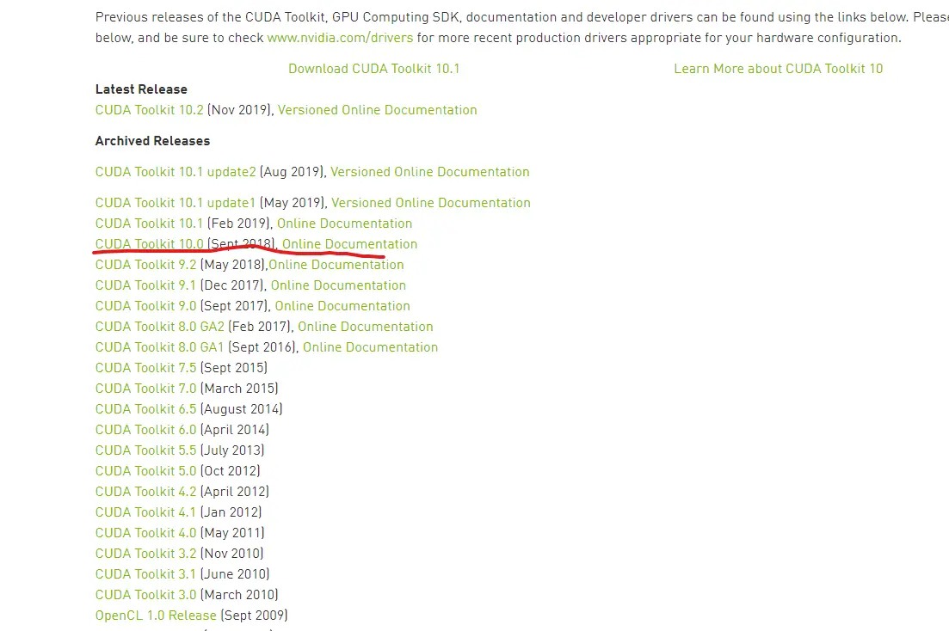Click the (Nov 2010) date text
The width and height of the screenshot is (949, 631).
[231, 553]
